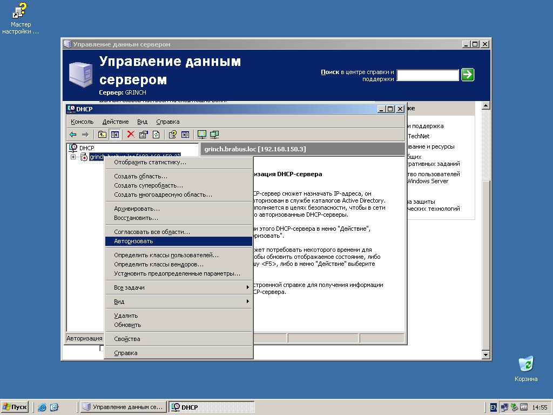This screenshot has width=553, height=415.
Task: Expand the Все задачи submenu
Action: click(178, 287)
